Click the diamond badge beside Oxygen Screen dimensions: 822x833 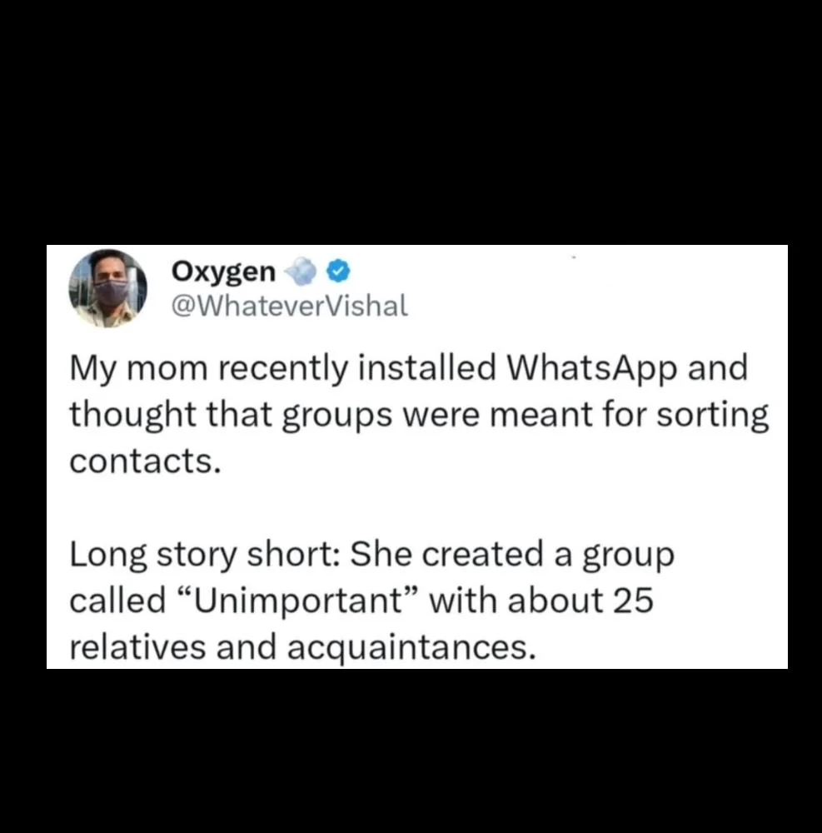[301, 271]
